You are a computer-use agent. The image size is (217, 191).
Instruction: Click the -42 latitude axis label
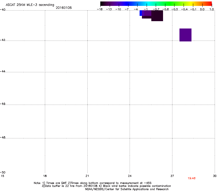tap(3, 40)
